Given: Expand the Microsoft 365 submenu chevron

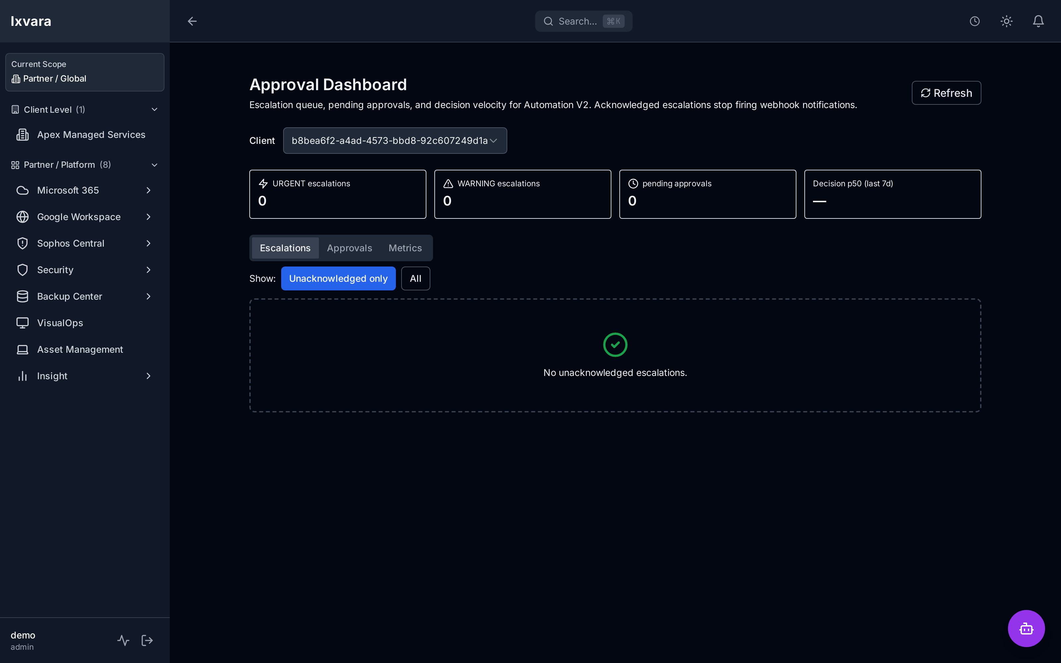Looking at the screenshot, I should 148,190.
